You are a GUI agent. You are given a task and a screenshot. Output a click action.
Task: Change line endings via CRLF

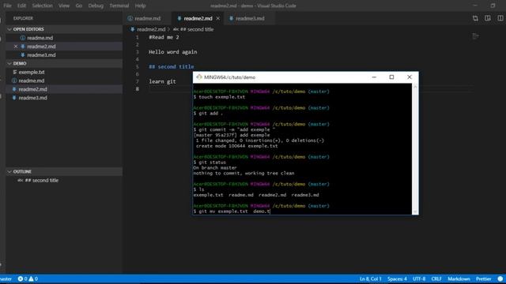pos(436,278)
